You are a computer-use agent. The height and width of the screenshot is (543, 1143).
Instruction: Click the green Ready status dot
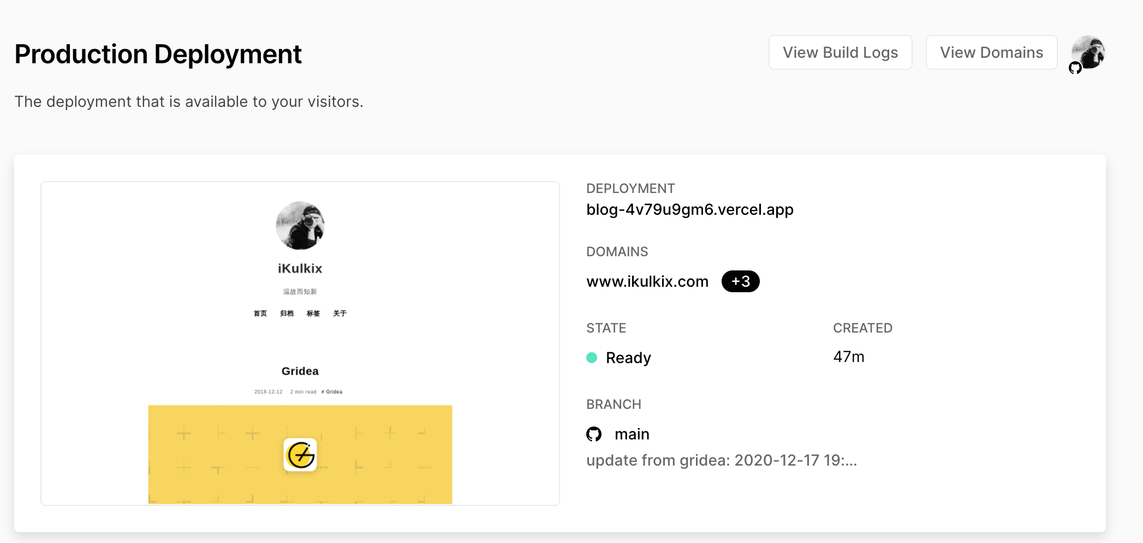(x=592, y=358)
